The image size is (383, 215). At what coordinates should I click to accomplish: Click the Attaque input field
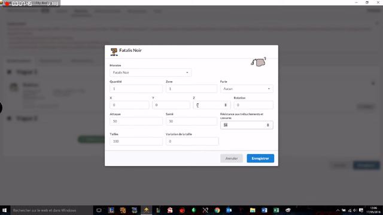[x=136, y=121]
